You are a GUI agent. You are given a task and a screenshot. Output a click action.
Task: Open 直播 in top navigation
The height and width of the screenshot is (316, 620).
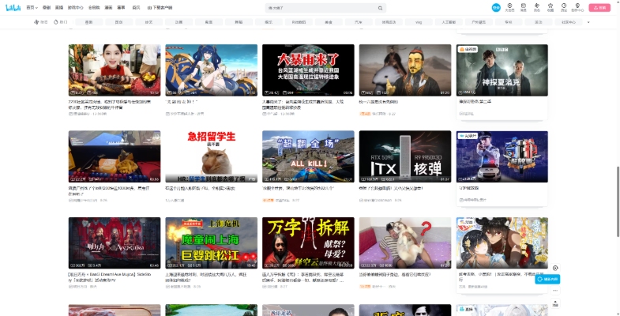click(x=59, y=8)
